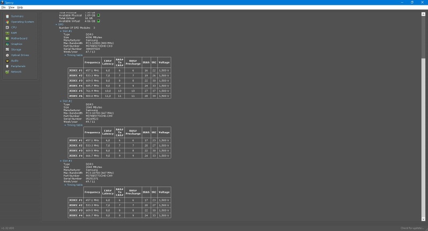This screenshot has width=428, height=231.
Task: Select the PC3-12800 (800 MHz) value
Action: tap(100, 43)
